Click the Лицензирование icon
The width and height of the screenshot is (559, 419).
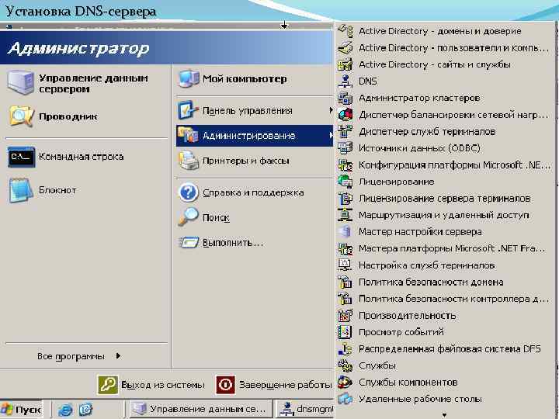click(x=345, y=182)
